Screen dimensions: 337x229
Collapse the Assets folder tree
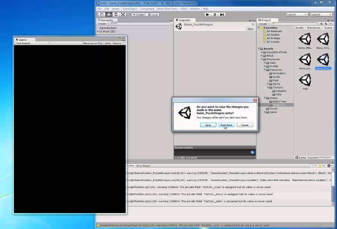pyautogui.click(x=259, y=49)
